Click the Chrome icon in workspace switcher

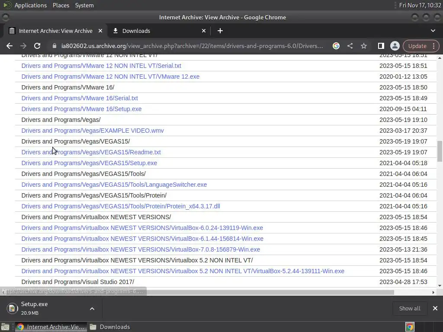(x=410, y=327)
